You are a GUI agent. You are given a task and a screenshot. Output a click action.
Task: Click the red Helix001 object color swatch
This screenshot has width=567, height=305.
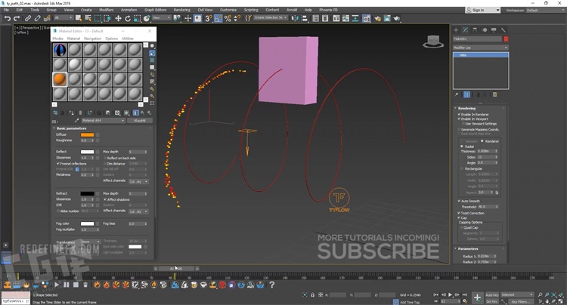click(506, 39)
